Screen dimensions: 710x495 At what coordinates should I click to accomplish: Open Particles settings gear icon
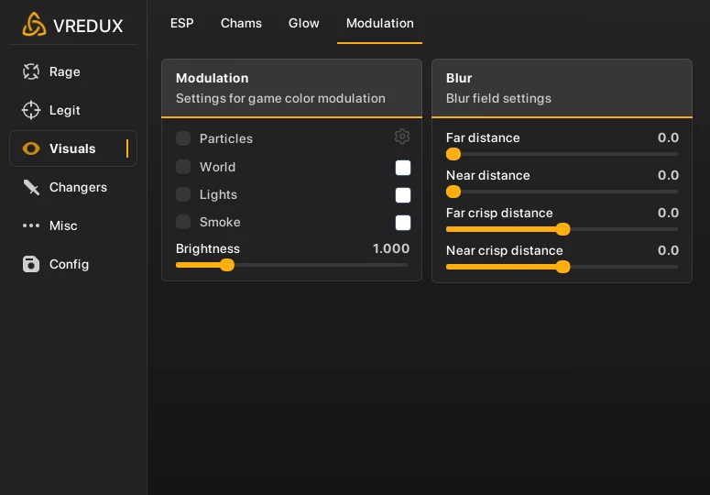(402, 137)
